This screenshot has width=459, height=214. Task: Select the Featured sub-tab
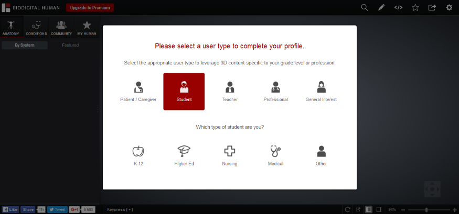tap(70, 45)
